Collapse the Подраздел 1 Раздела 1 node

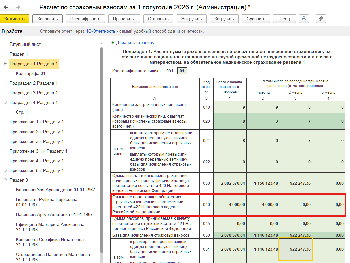coord(5,64)
